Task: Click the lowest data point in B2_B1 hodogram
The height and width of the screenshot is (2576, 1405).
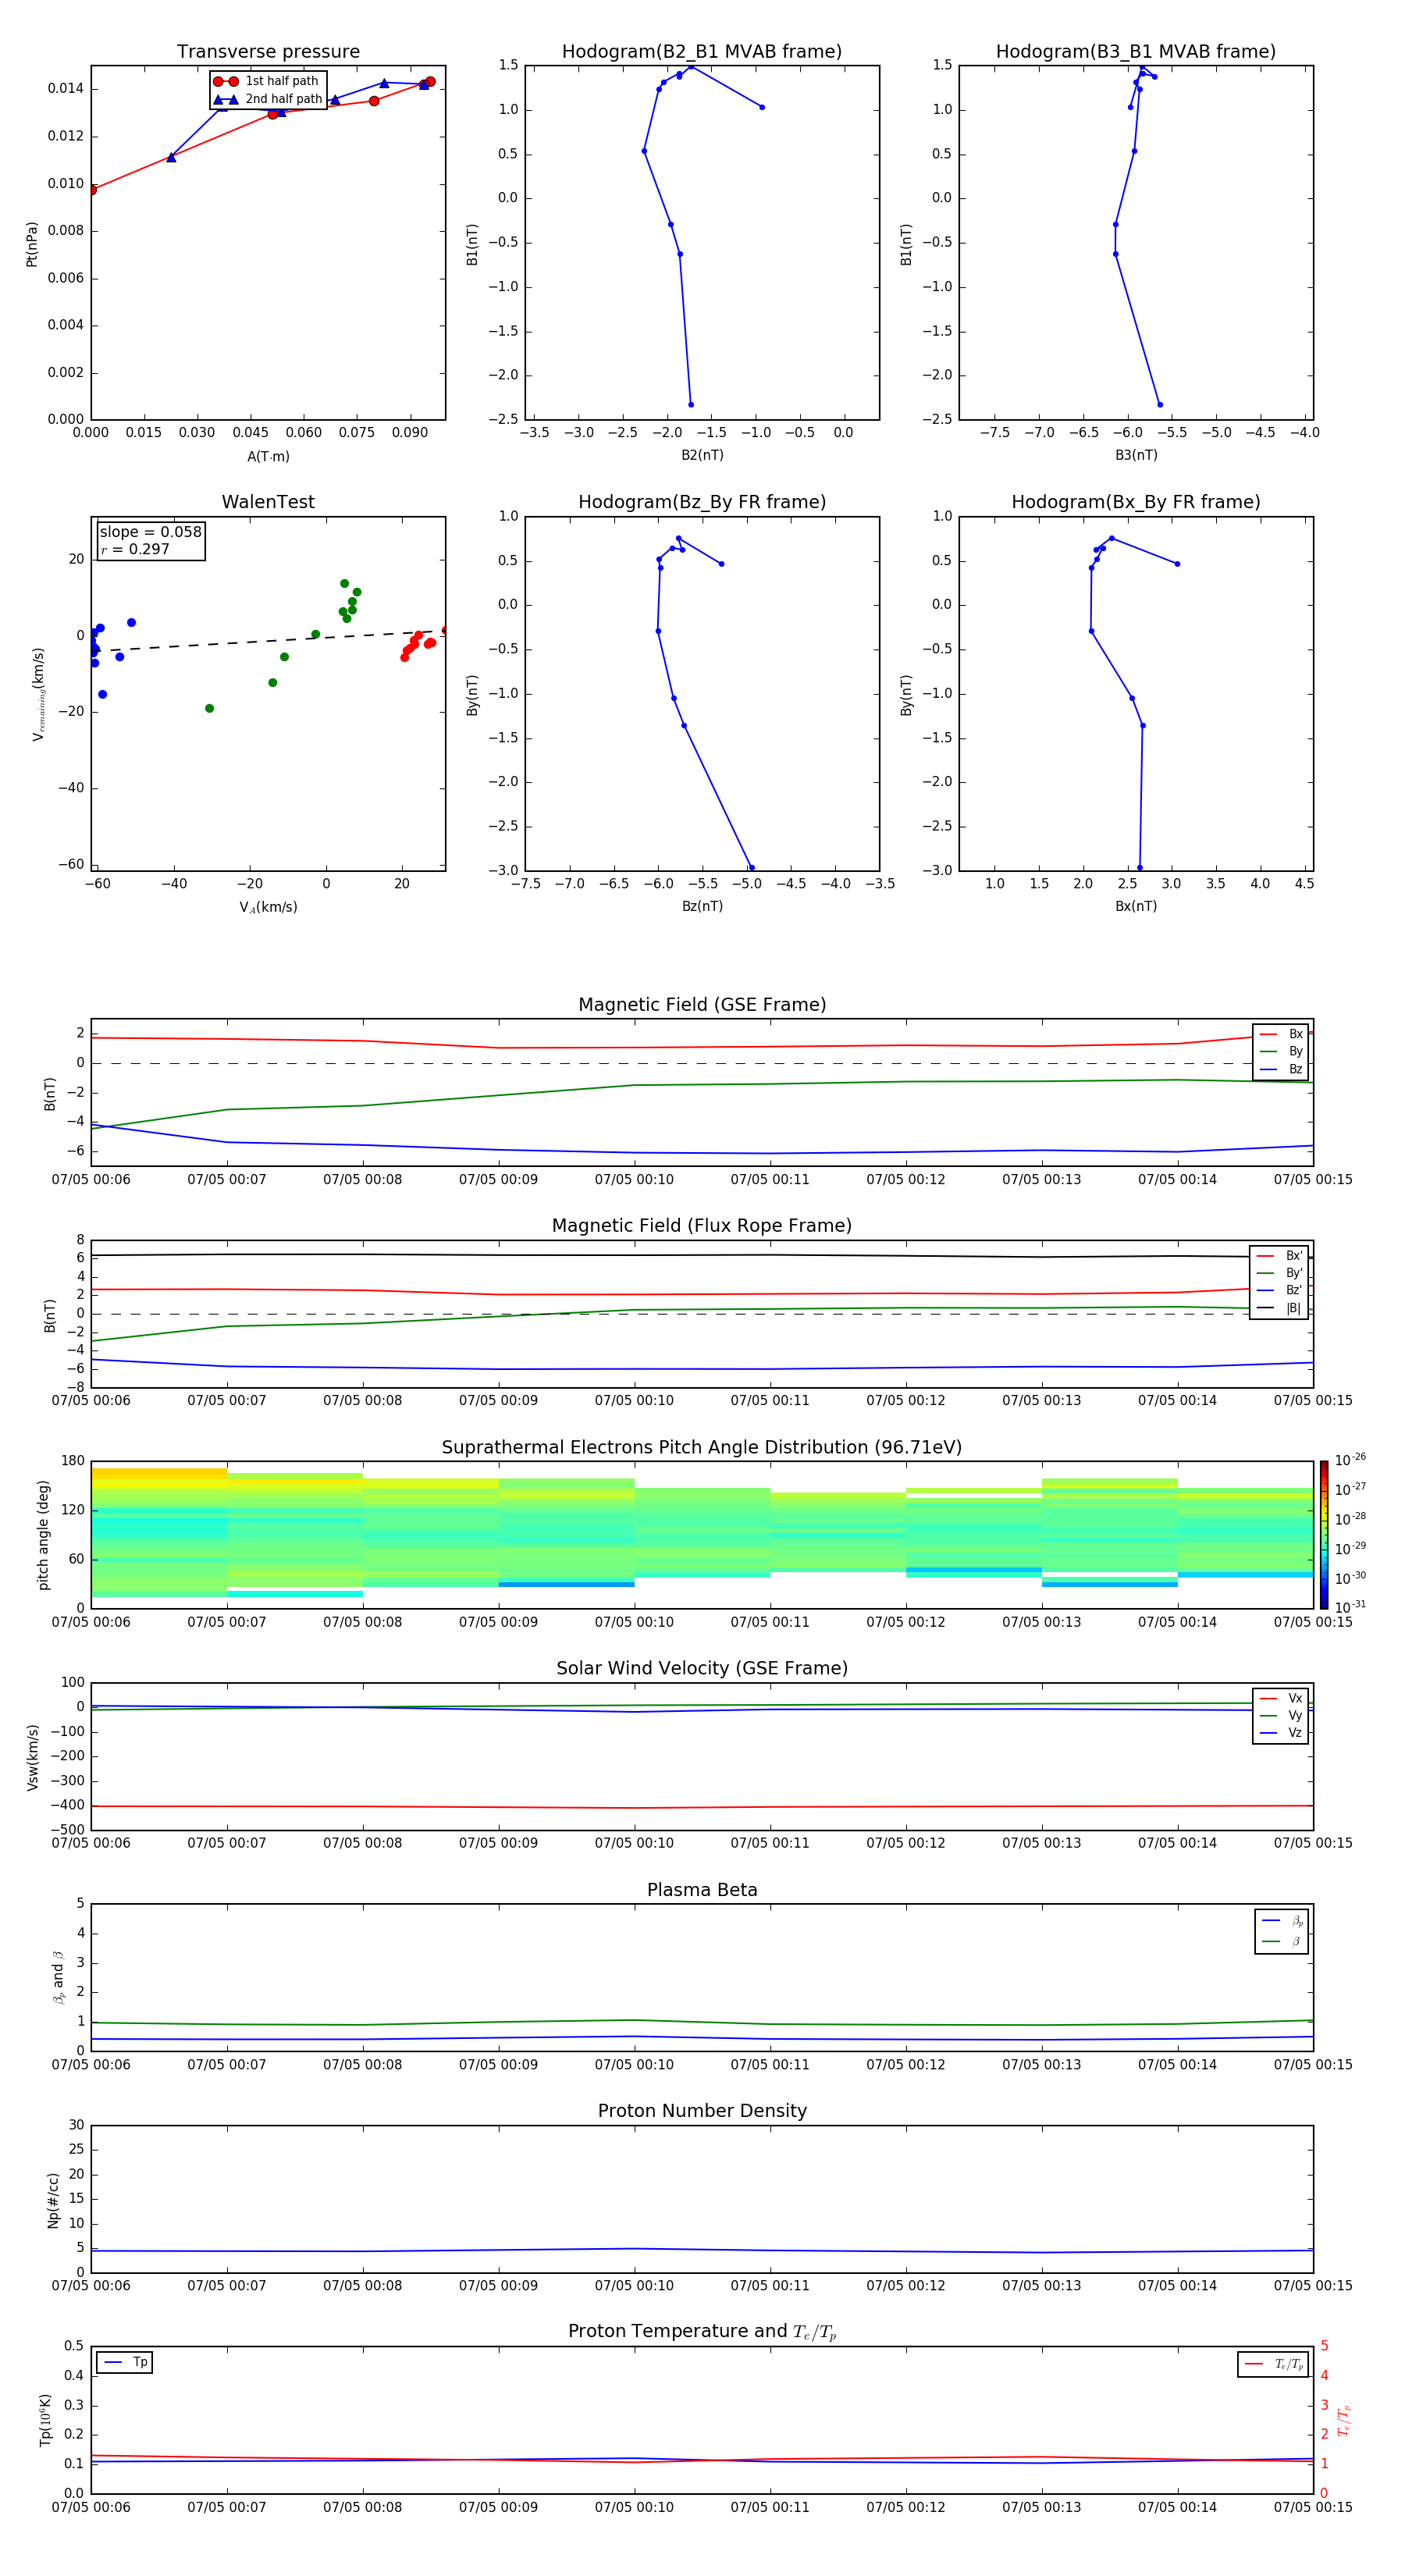Action: click(691, 405)
